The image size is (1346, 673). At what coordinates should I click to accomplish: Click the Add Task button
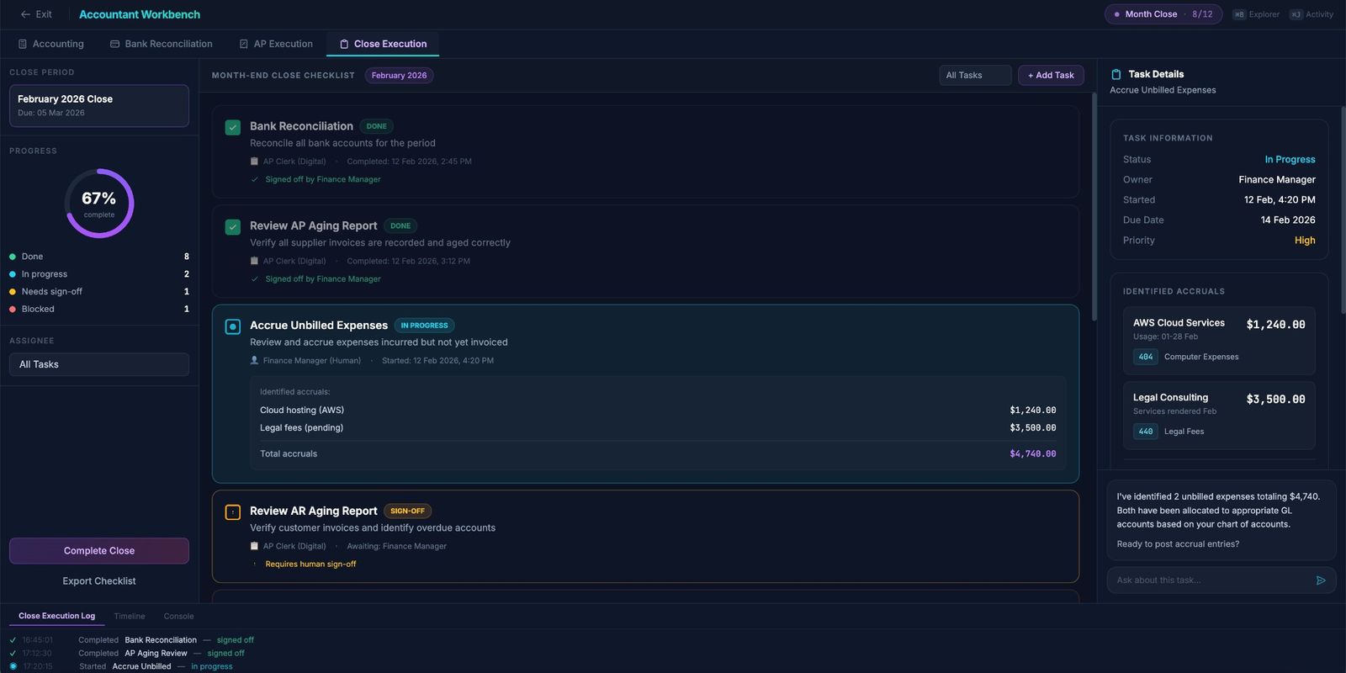[1051, 75]
